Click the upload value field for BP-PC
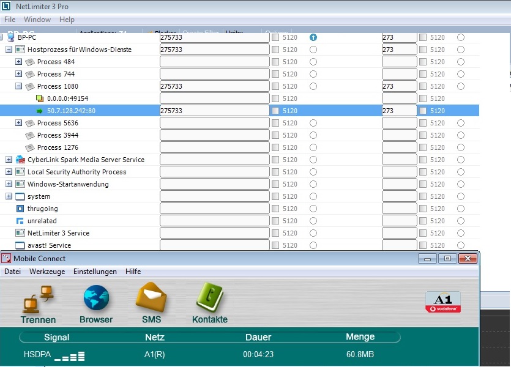The height and width of the screenshot is (367, 511). pyautogui.click(x=399, y=37)
